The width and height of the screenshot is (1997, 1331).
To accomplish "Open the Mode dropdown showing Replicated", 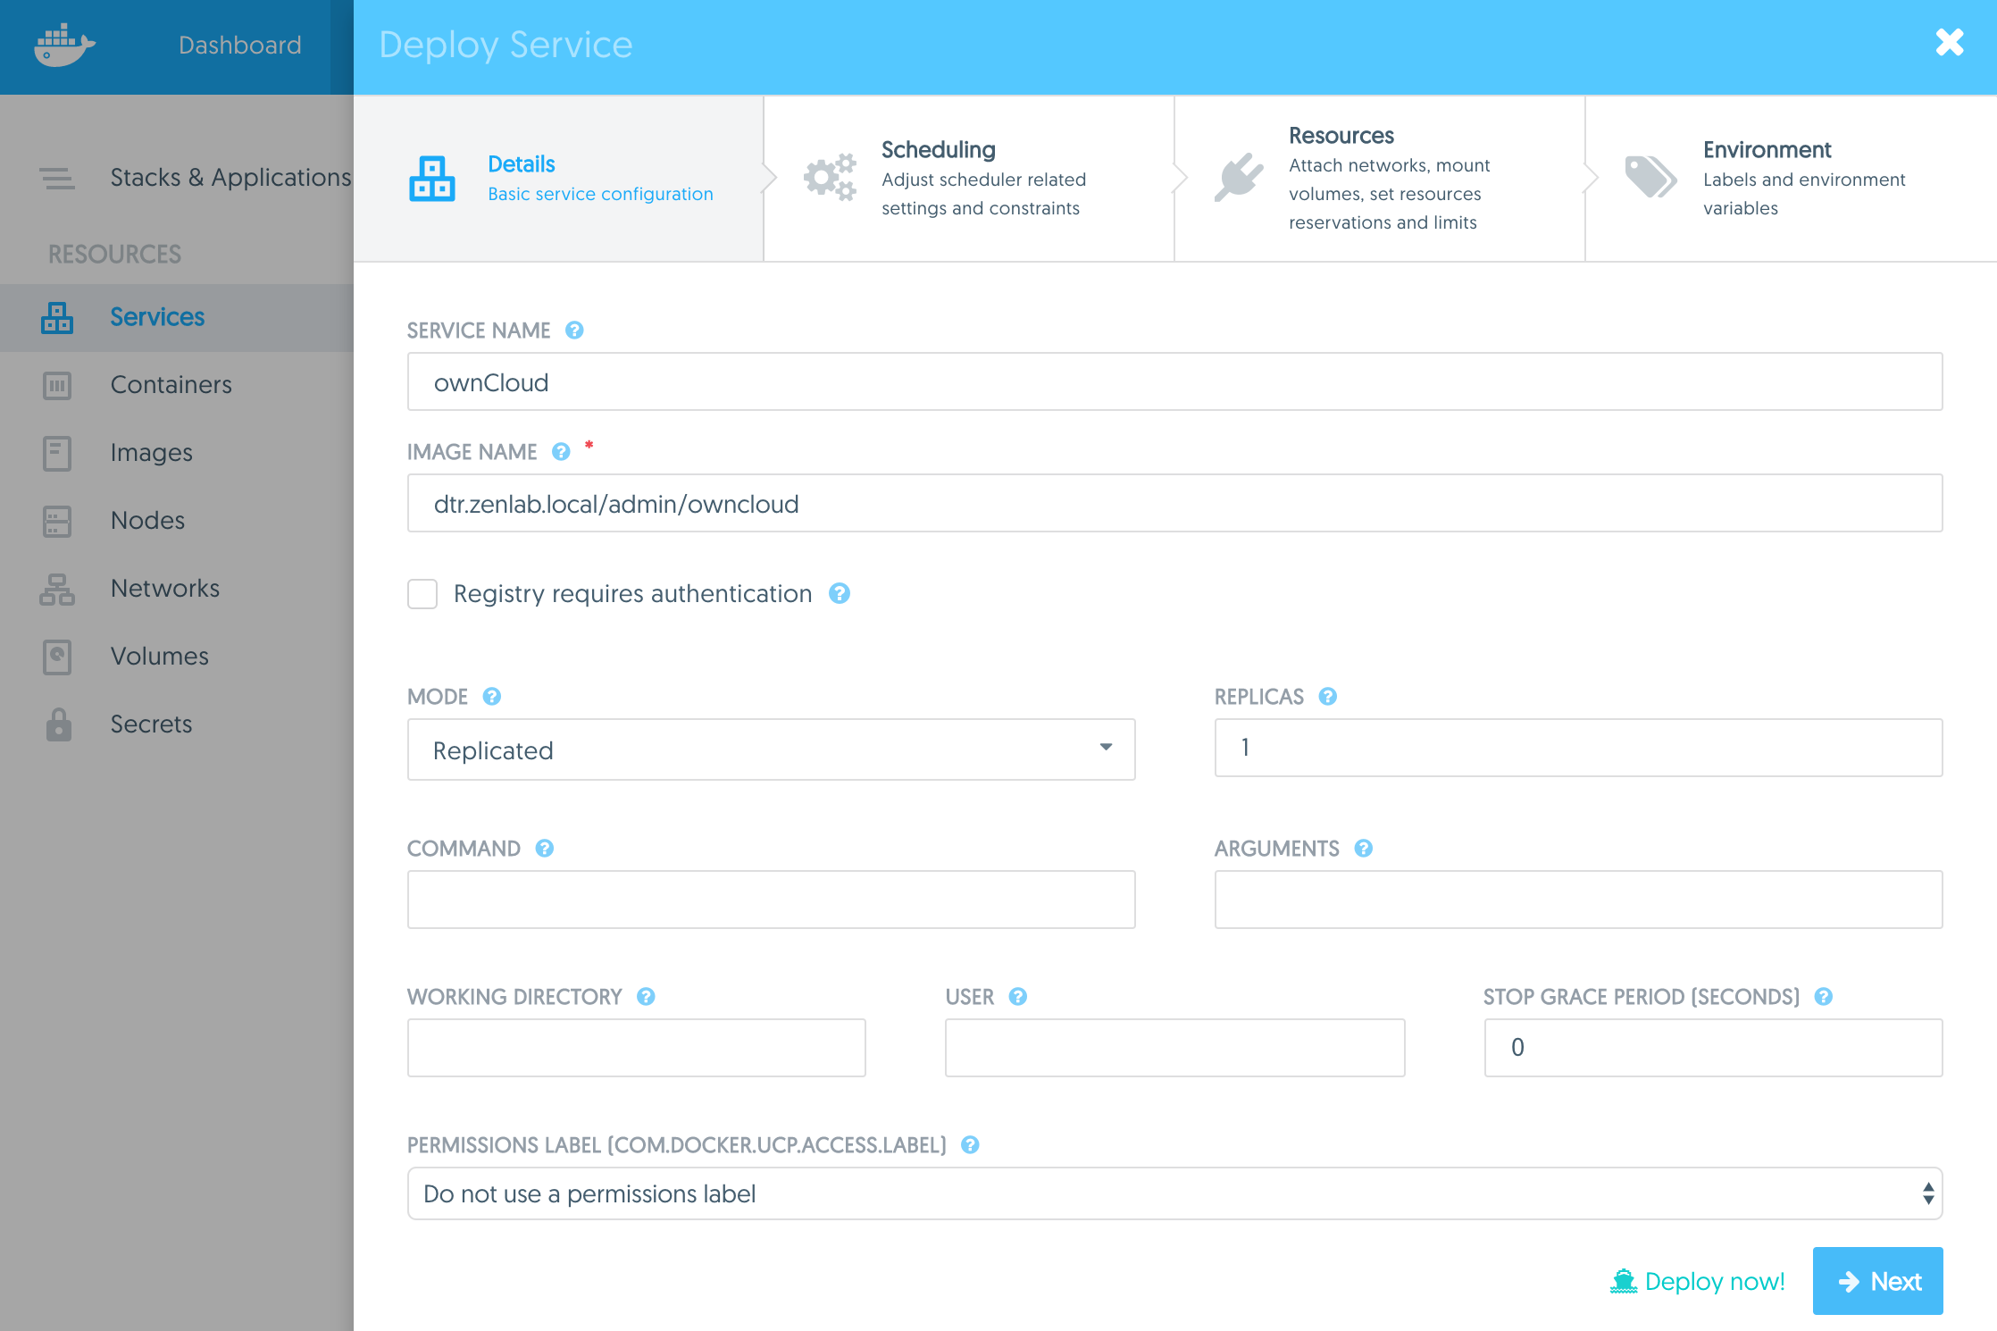I will [x=771, y=749].
